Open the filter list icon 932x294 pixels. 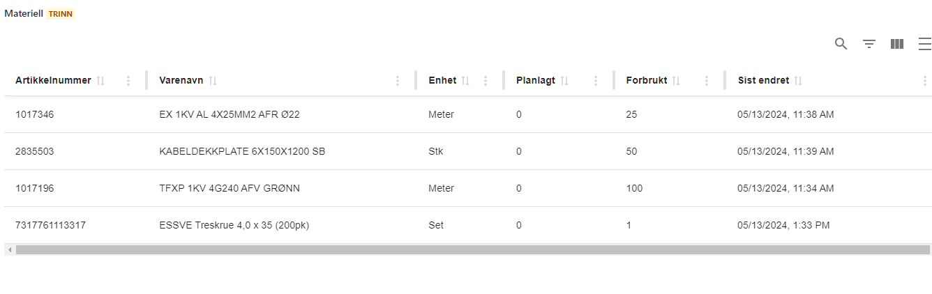coord(869,44)
